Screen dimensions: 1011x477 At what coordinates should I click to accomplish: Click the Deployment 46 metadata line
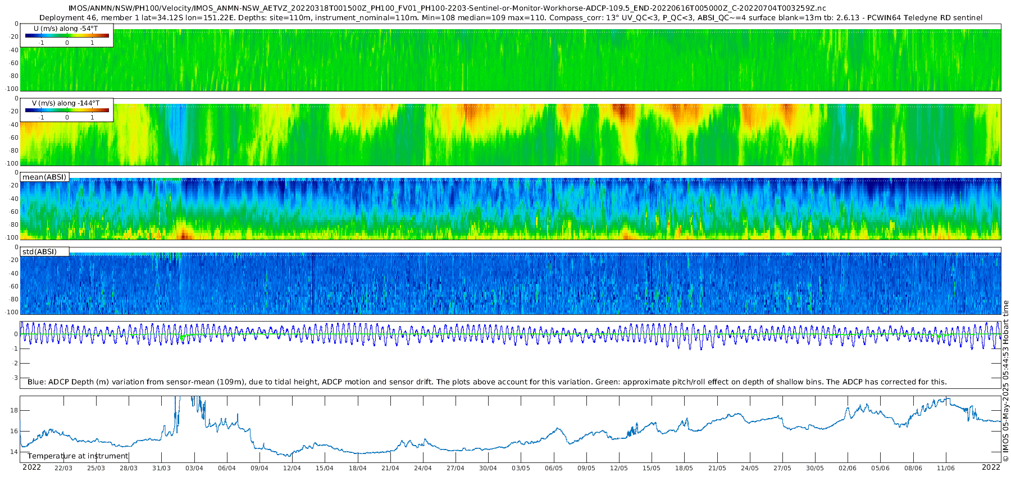(511, 18)
